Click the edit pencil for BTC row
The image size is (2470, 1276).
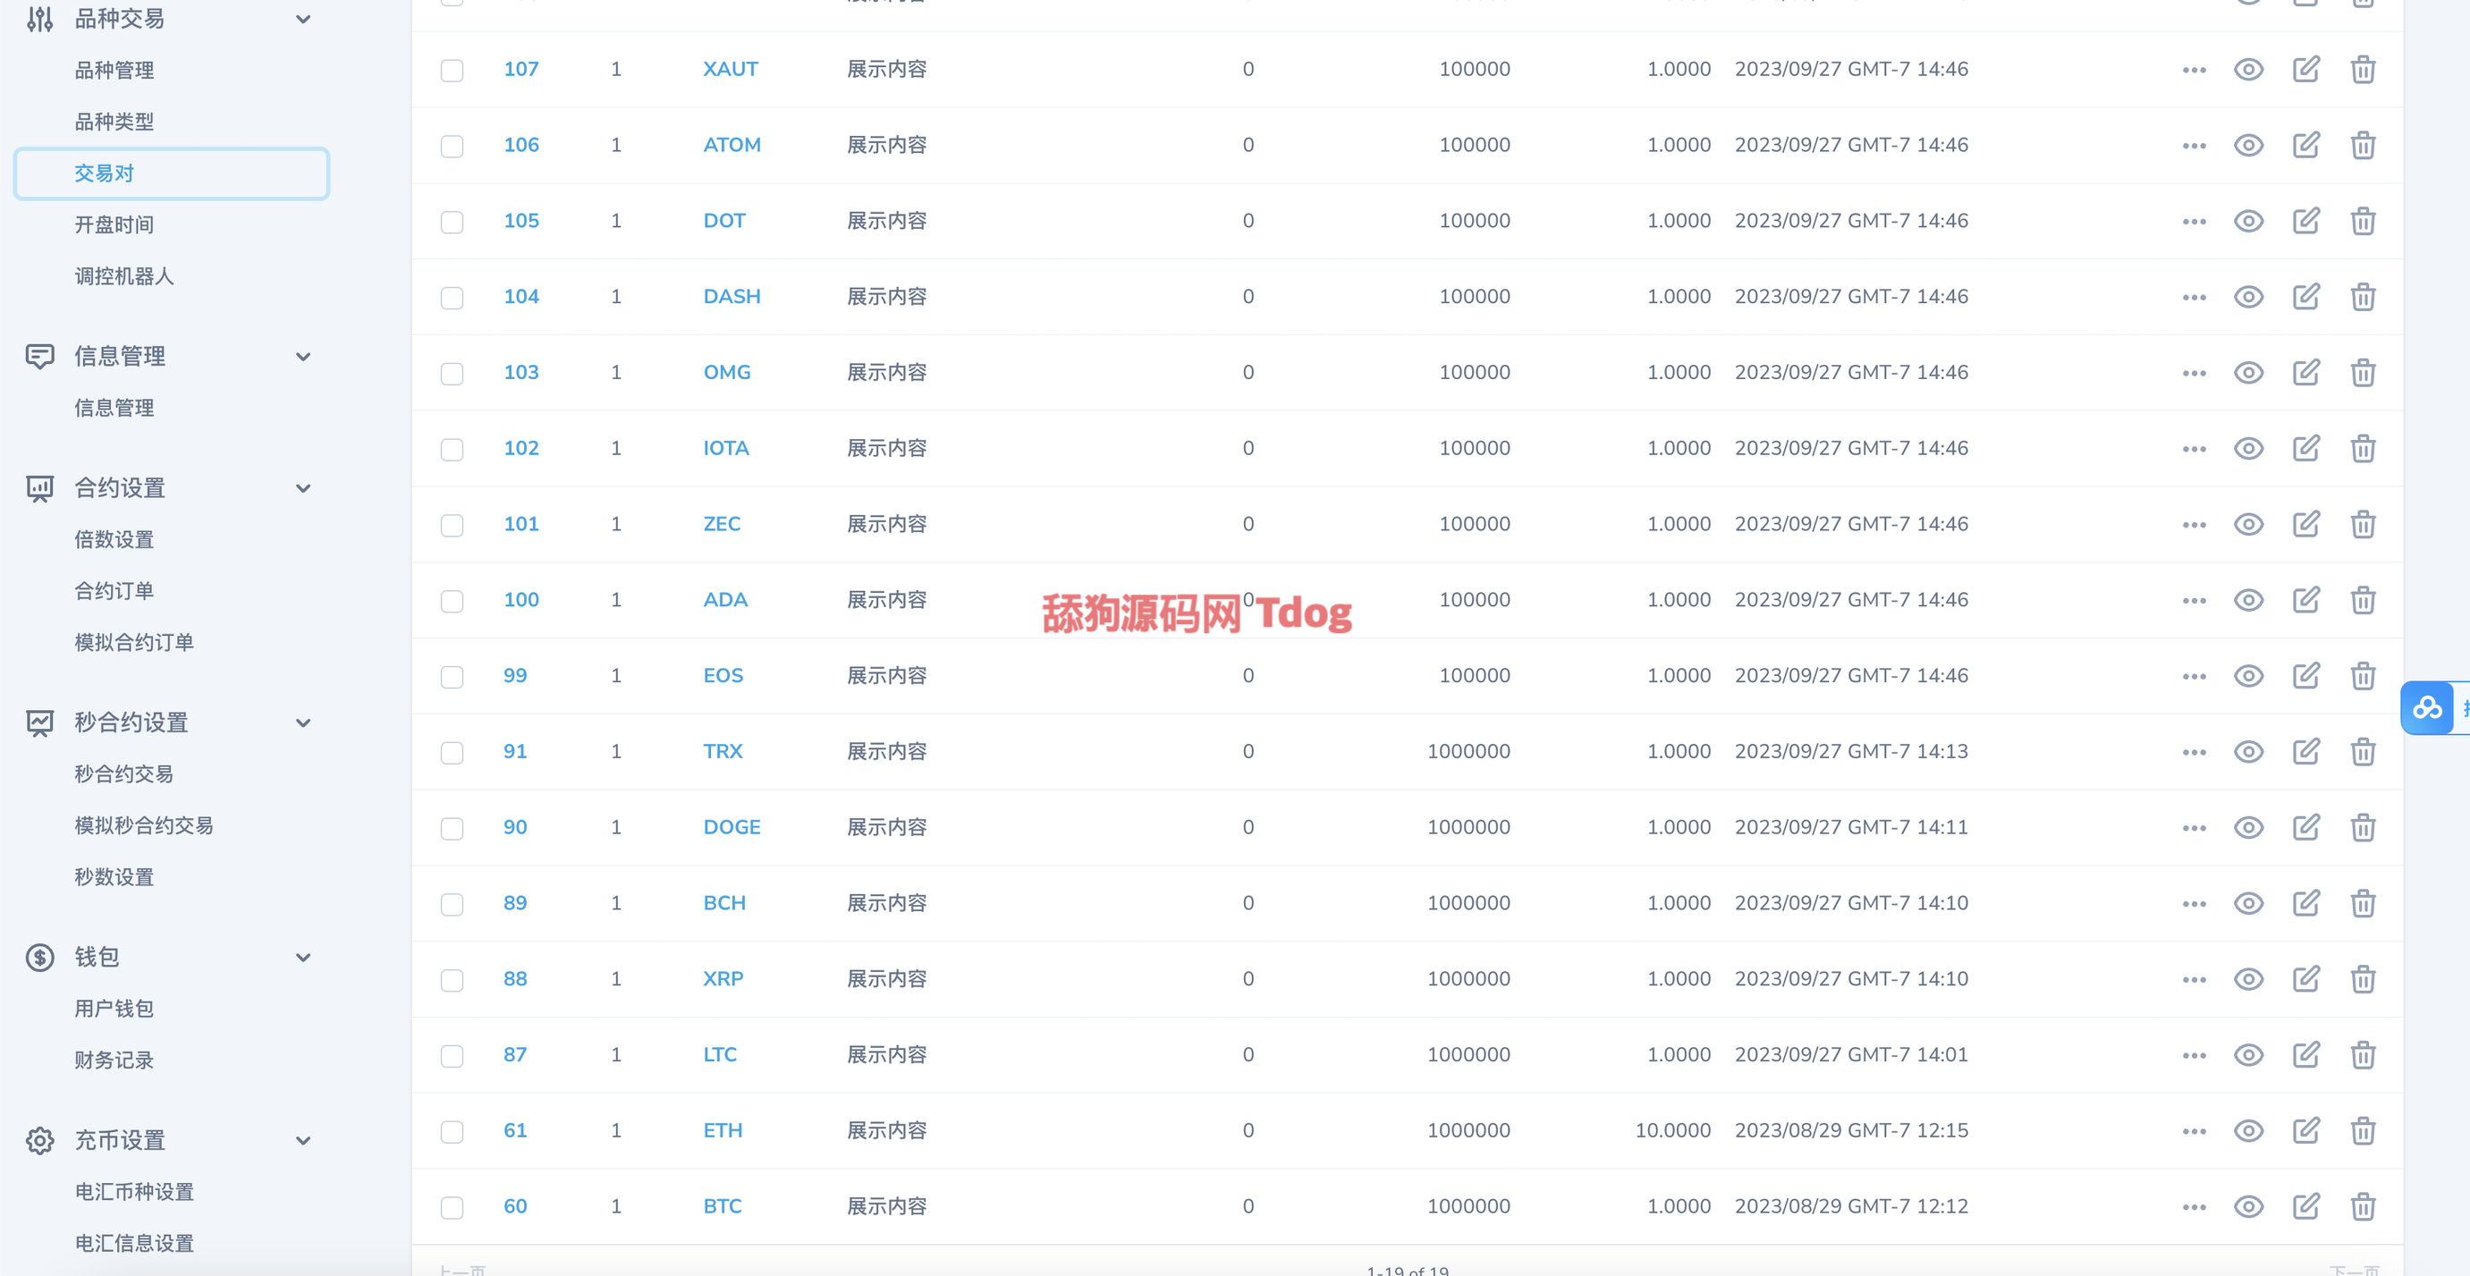[2305, 1206]
